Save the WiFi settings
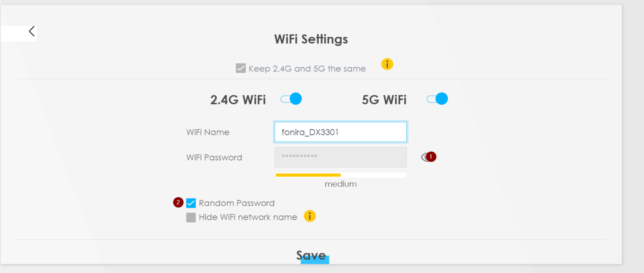 coord(311,255)
